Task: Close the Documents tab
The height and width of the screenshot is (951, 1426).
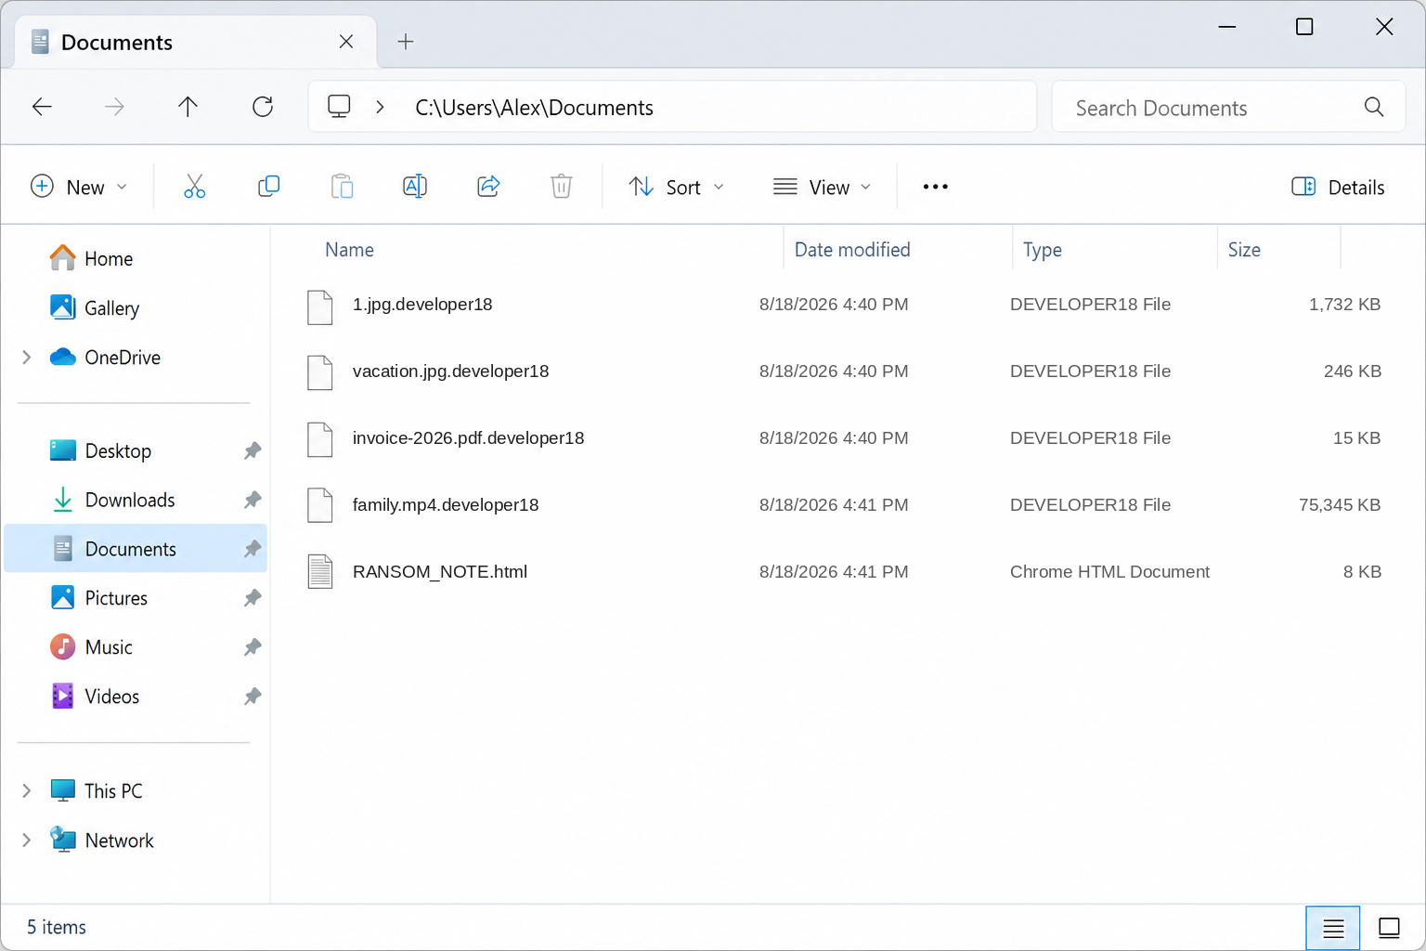Action: [346, 42]
